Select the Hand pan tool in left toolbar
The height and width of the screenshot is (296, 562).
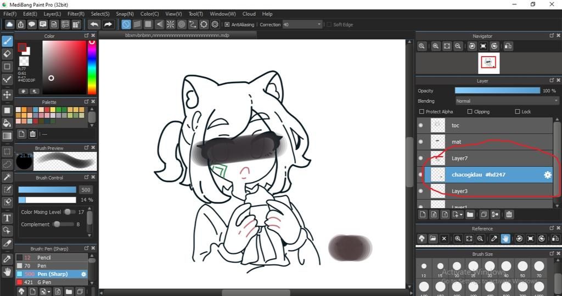pyautogui.click(x=7, y=272)
